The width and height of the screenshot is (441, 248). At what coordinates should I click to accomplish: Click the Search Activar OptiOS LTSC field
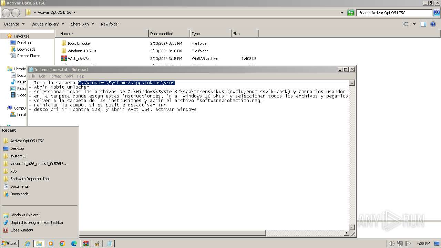395,13
